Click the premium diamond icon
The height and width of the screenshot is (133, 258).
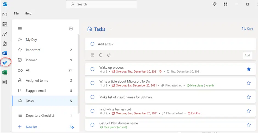215,4
